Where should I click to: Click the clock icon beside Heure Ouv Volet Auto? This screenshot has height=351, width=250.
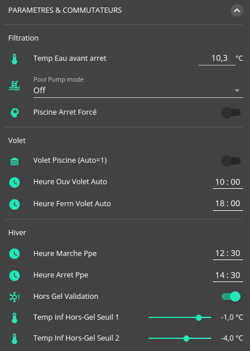coord(14,182)
